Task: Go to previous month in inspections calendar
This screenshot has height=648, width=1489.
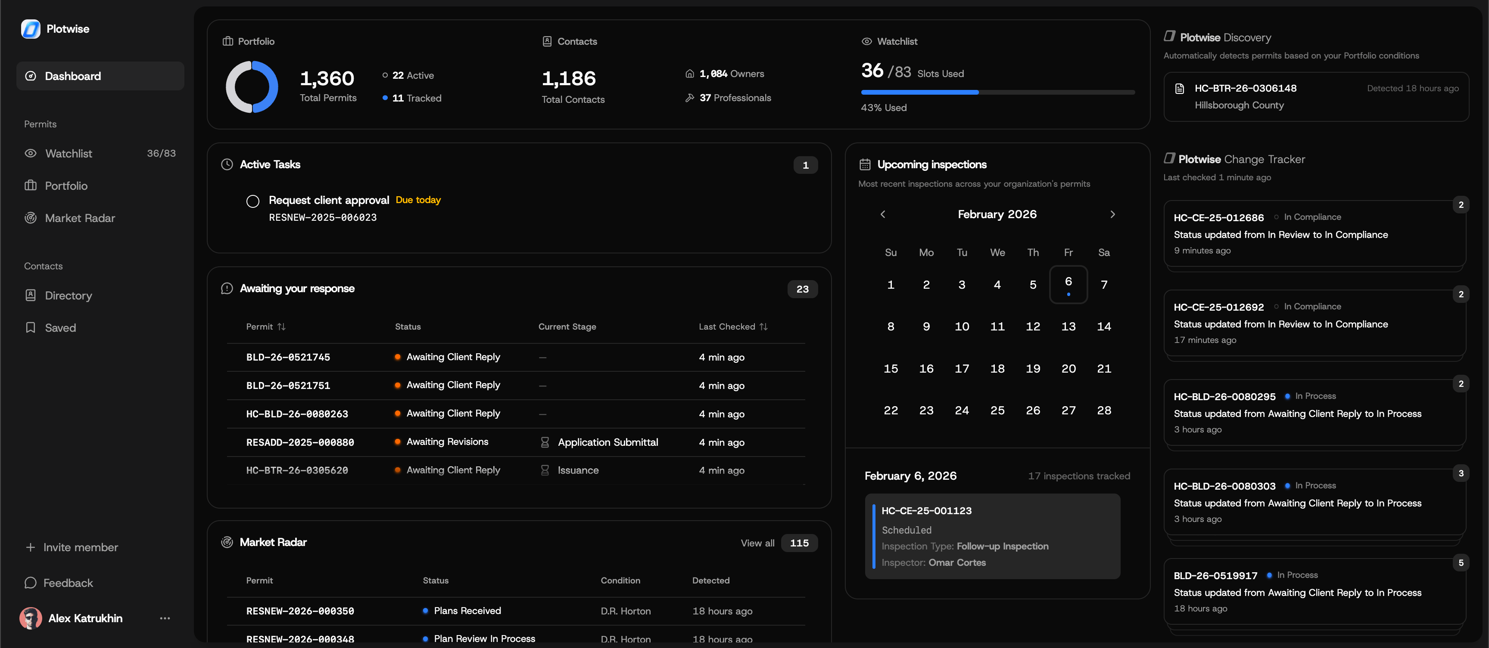Action: click(x=883, y=214)
